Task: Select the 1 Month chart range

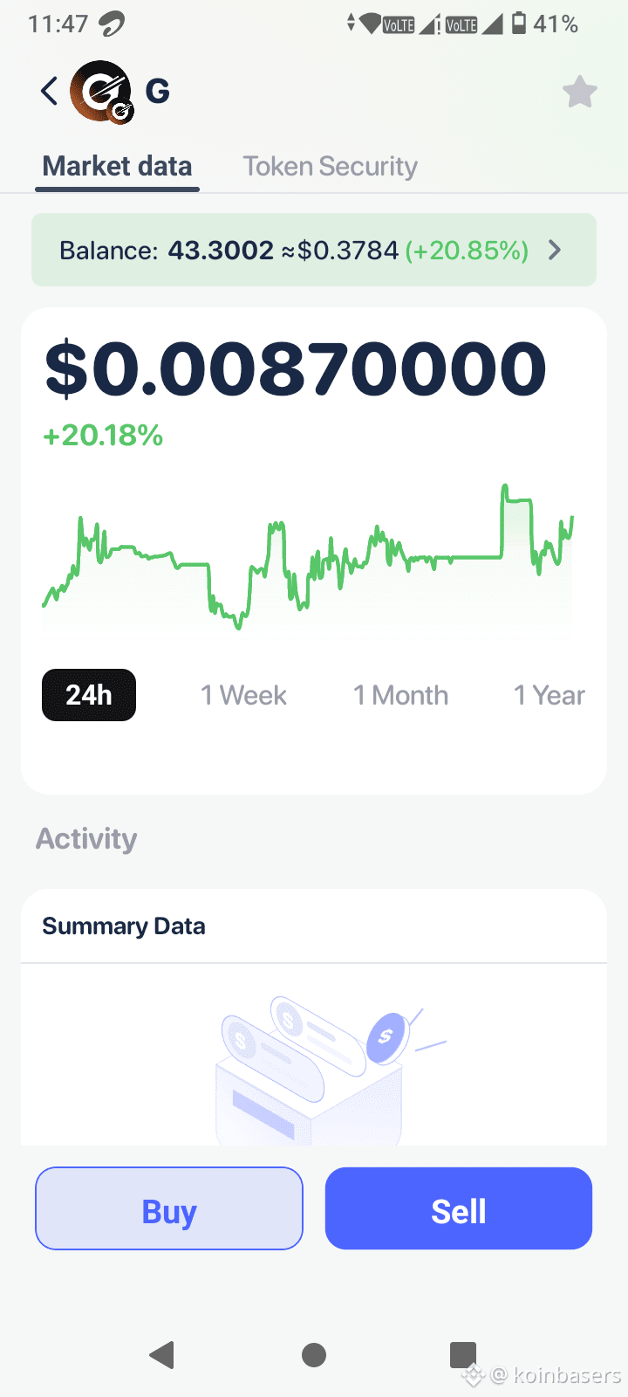Action: coord(400,695)
